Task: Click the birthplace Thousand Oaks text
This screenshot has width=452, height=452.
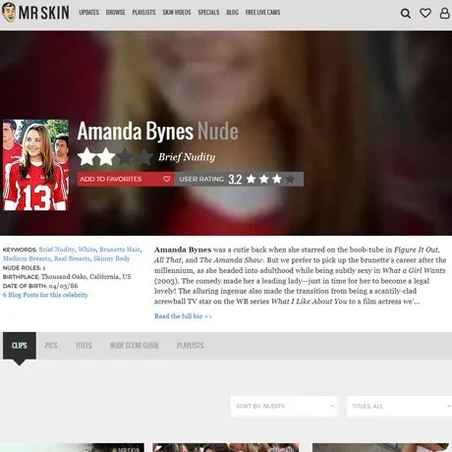Action: (85, 277)
